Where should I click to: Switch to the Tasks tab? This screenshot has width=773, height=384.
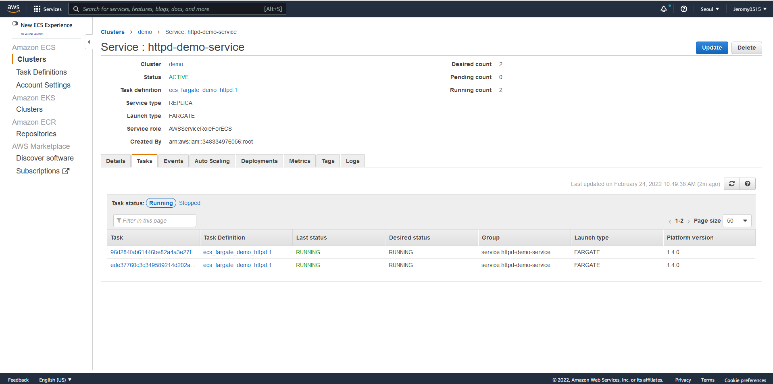pos(144,161)
